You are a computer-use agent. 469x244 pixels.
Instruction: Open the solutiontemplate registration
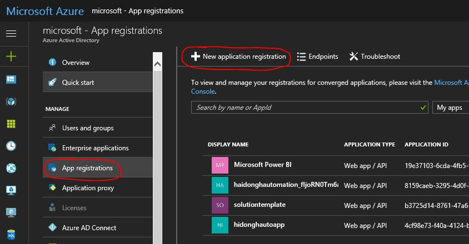pos(260,205)
